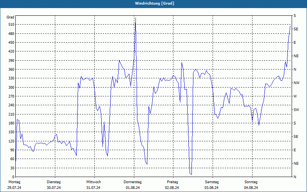The image size is (307, 192).
Task: Click the 90 value on the left axis
Action: coord(12,150)
